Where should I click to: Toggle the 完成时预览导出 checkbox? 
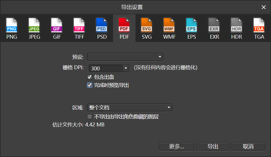[90, 85]
